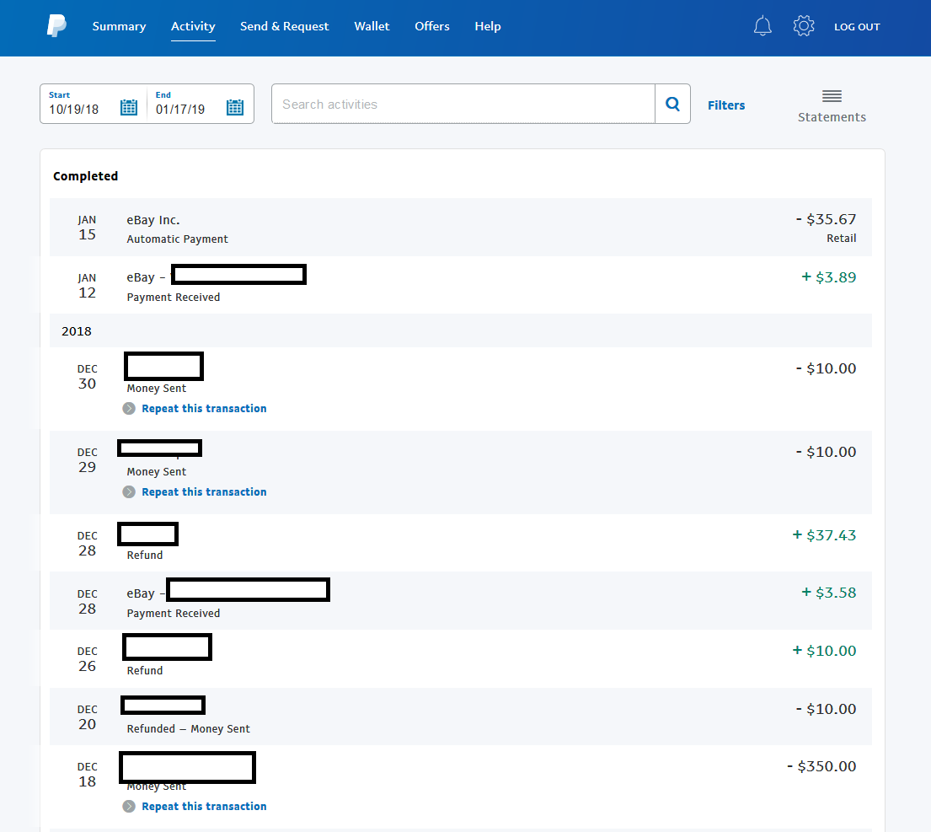Click the + $3.89 amount

tap(829, 277)
